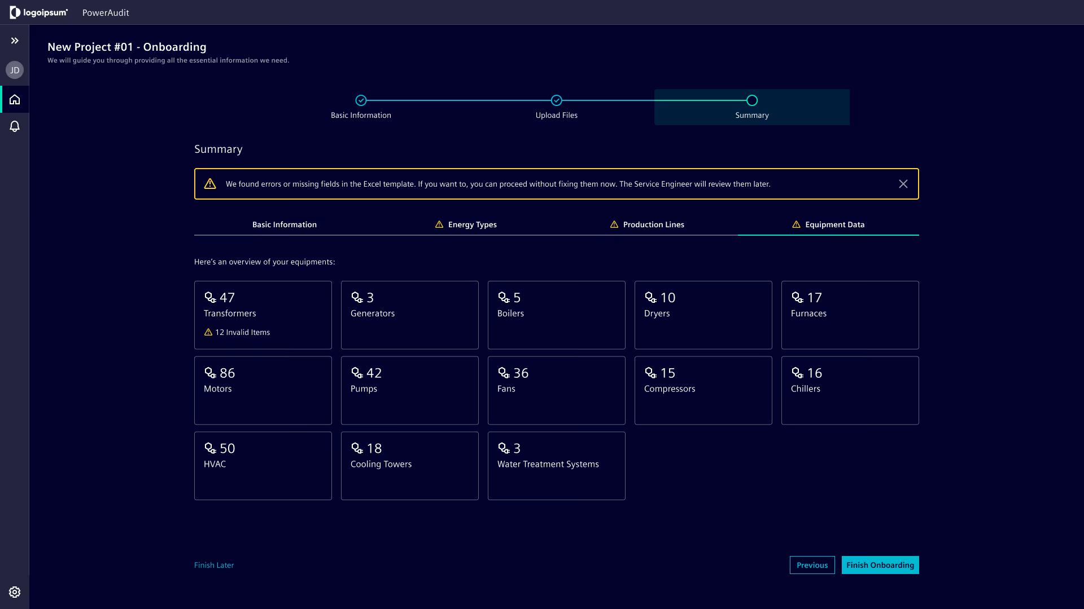Switch to Basic Information summary tab
Viewport: 1084px width, 609px height.
pyautogui.click(x=285, y=224)
